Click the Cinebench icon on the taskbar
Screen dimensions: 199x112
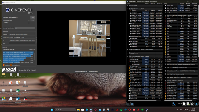(147, 110)
